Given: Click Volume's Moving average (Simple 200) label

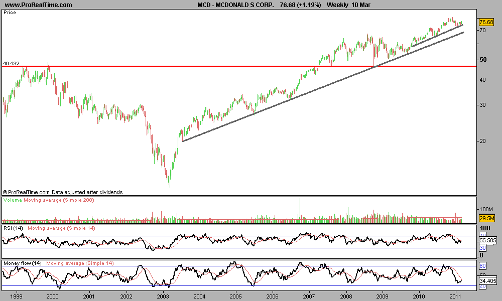Looking at the screenshot, I should [59, 200].
